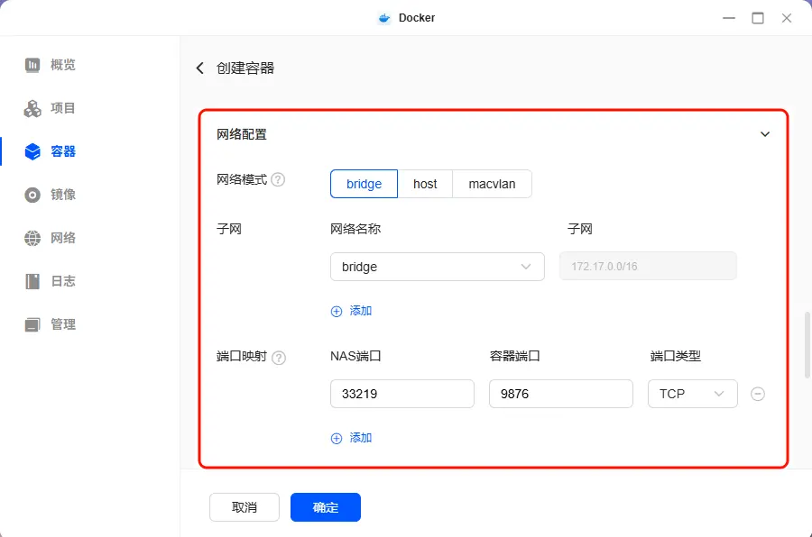Collapse the 网络配置 section chevron

coord(765,134)
